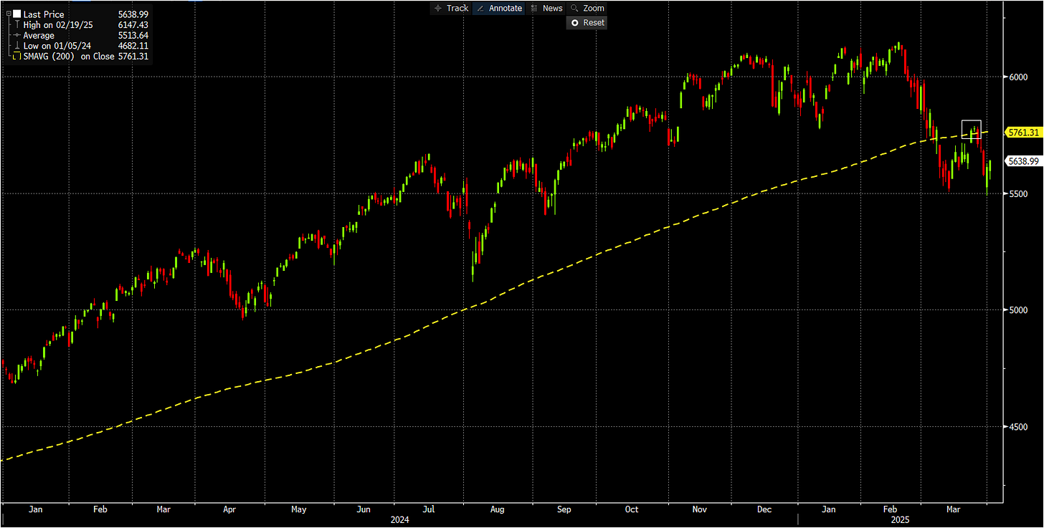Click the May month label on the axis
Screen dimensions: 1044x528
coord(299,510)
